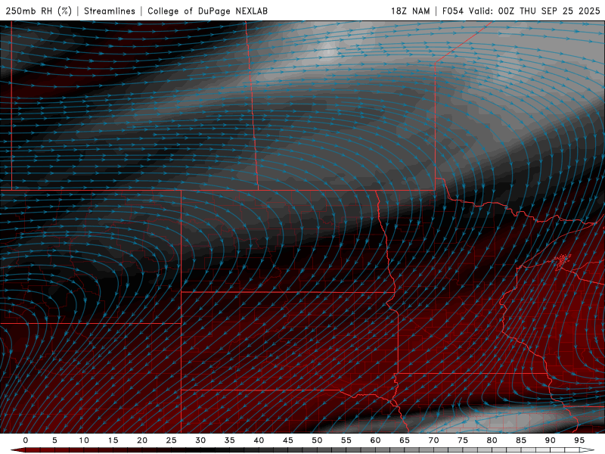Click colorbar tick label '50'
Viewport: 605px width, 454px height.
click(x=317, y=440)
